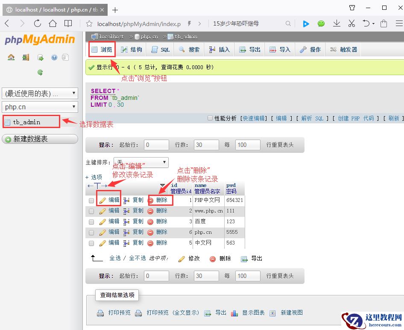
Task: Open the SQL tab
Action: point(160,50)
